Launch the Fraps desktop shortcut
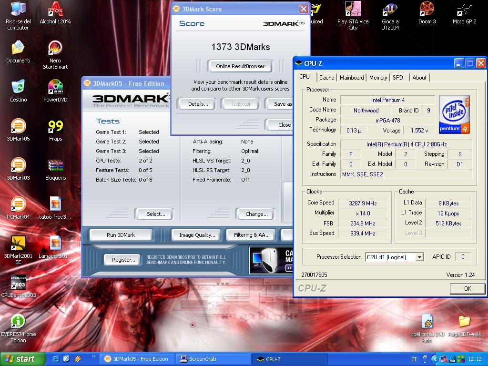This screenshot has height=366, width=488. click(x=55, y=127)
